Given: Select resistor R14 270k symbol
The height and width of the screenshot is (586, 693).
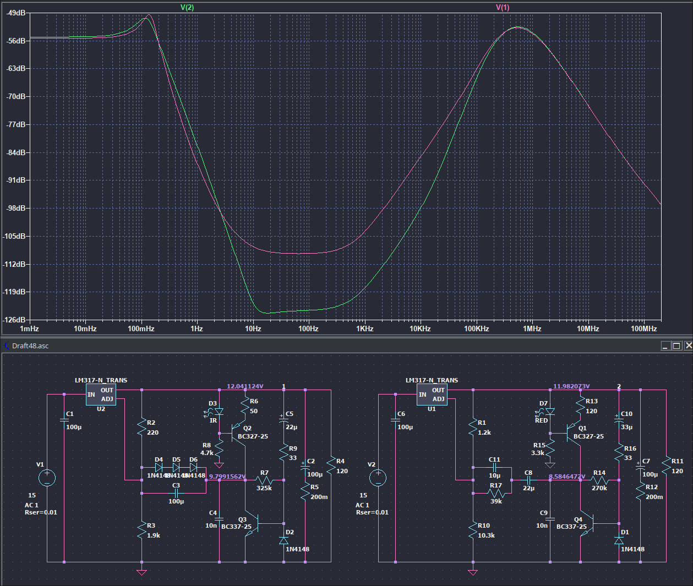Looking at the screenshot, I should tap(599, 480).
